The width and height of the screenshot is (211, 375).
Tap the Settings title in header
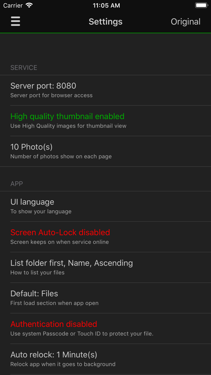(105, 22)
